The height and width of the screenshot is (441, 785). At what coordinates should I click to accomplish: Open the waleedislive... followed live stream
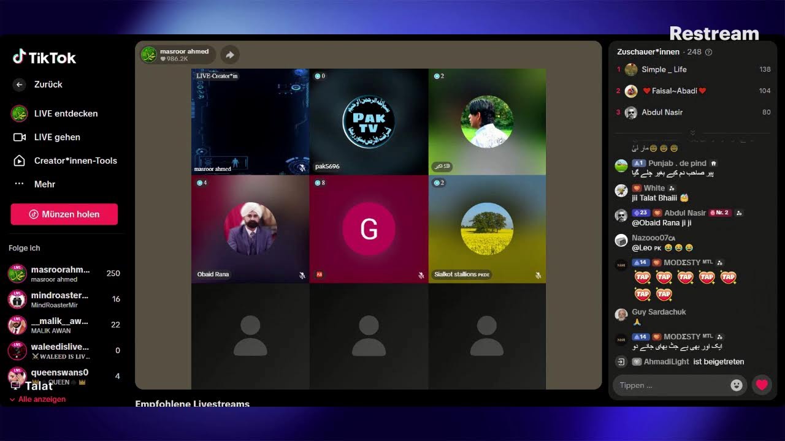coord(64,351)
